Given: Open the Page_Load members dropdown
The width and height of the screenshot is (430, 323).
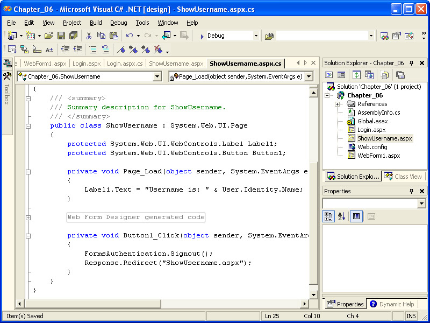Looking at the screenshot, I should click(x=309, y=76).
